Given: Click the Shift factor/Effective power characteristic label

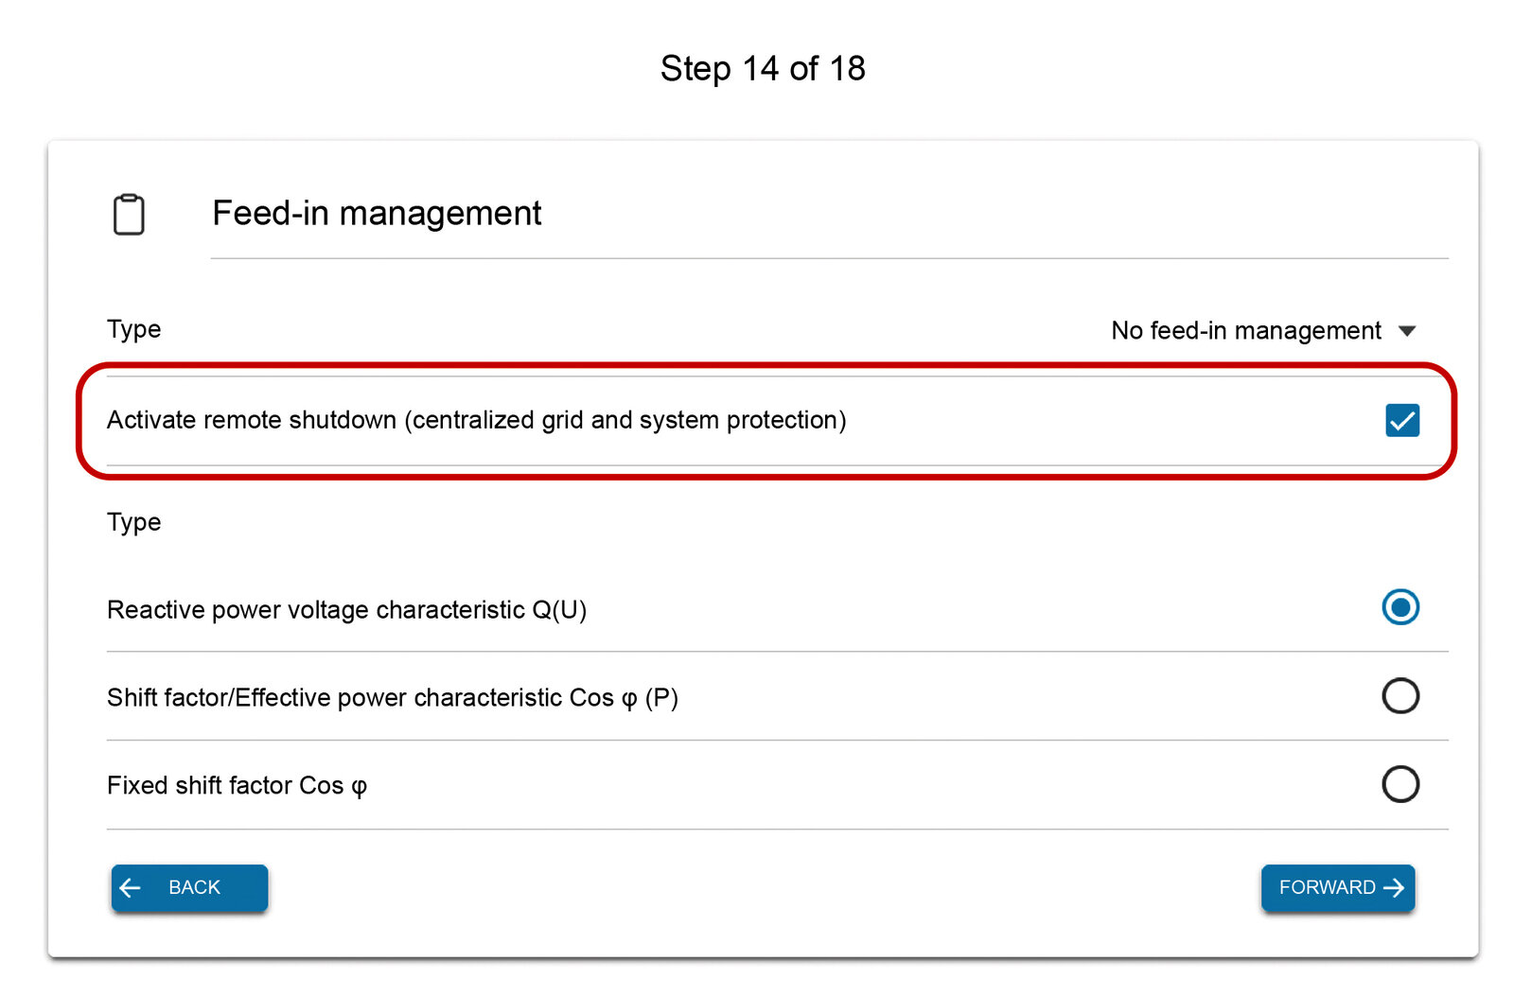Looking at the screenshot, I should pos(392,698).
